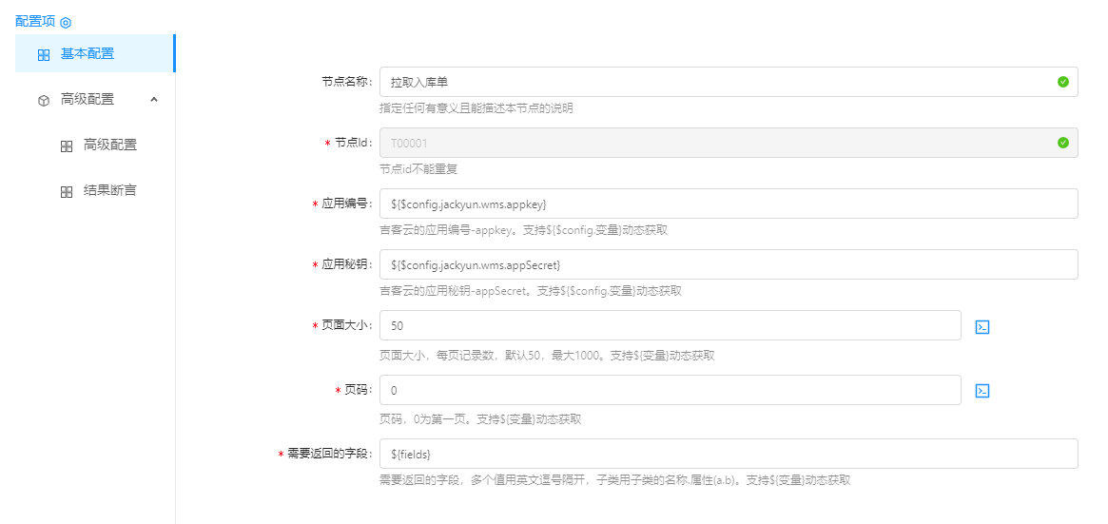Screen dimensions: 1108x524
Task: Click the 页面大小 input showing 50
Action: (x=670, y=325)
